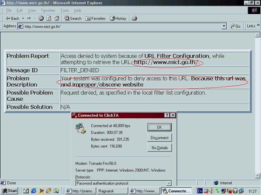
Task: Open the Back button history dropdown arrow
Action: click(x=23, y=19)
